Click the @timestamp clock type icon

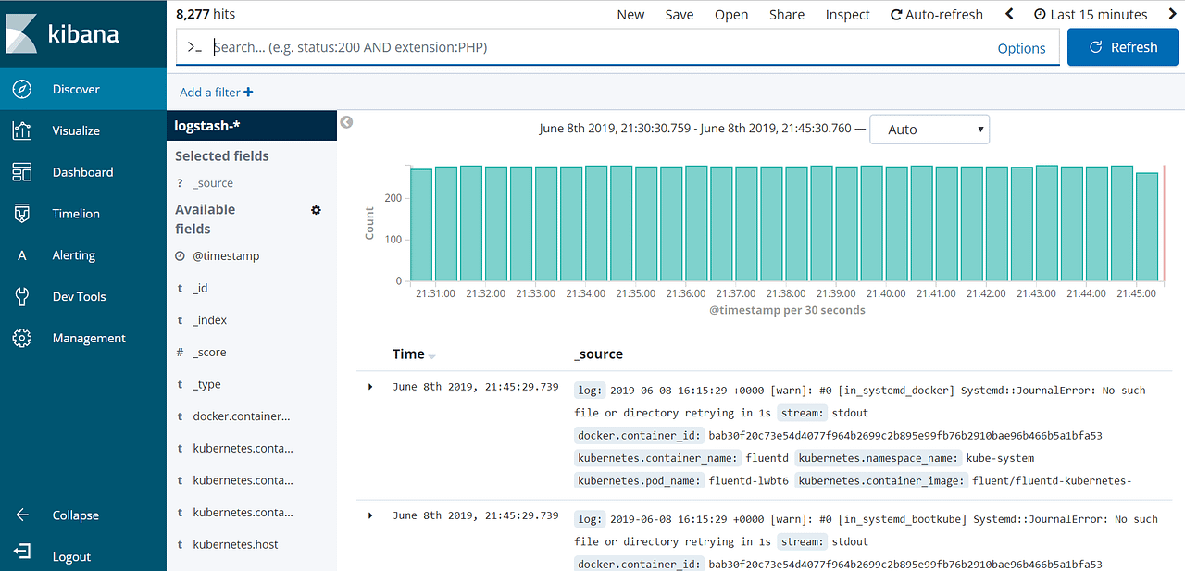coord(180,256)
